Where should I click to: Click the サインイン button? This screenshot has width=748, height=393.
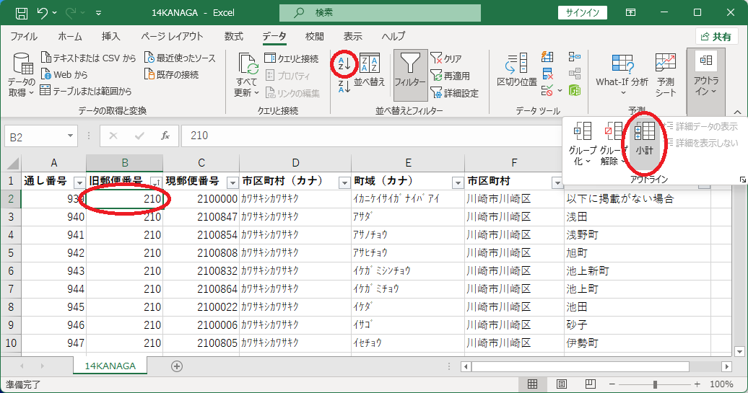(582, 13)
